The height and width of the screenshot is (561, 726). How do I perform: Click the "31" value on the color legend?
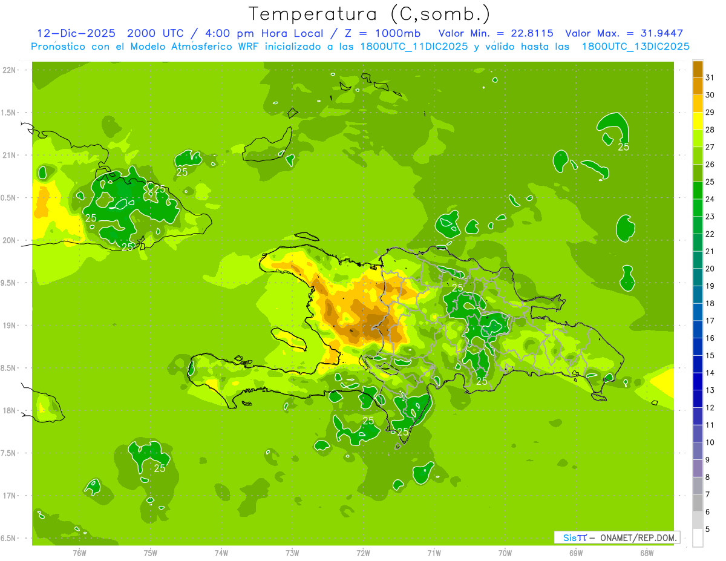tap(711, 77)
